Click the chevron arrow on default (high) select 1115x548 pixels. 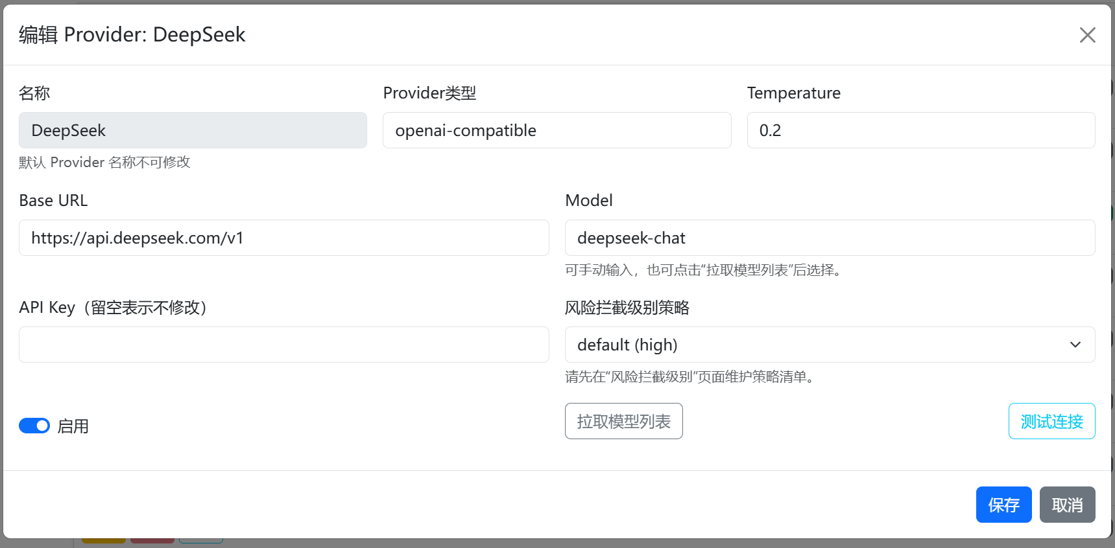1075,345
